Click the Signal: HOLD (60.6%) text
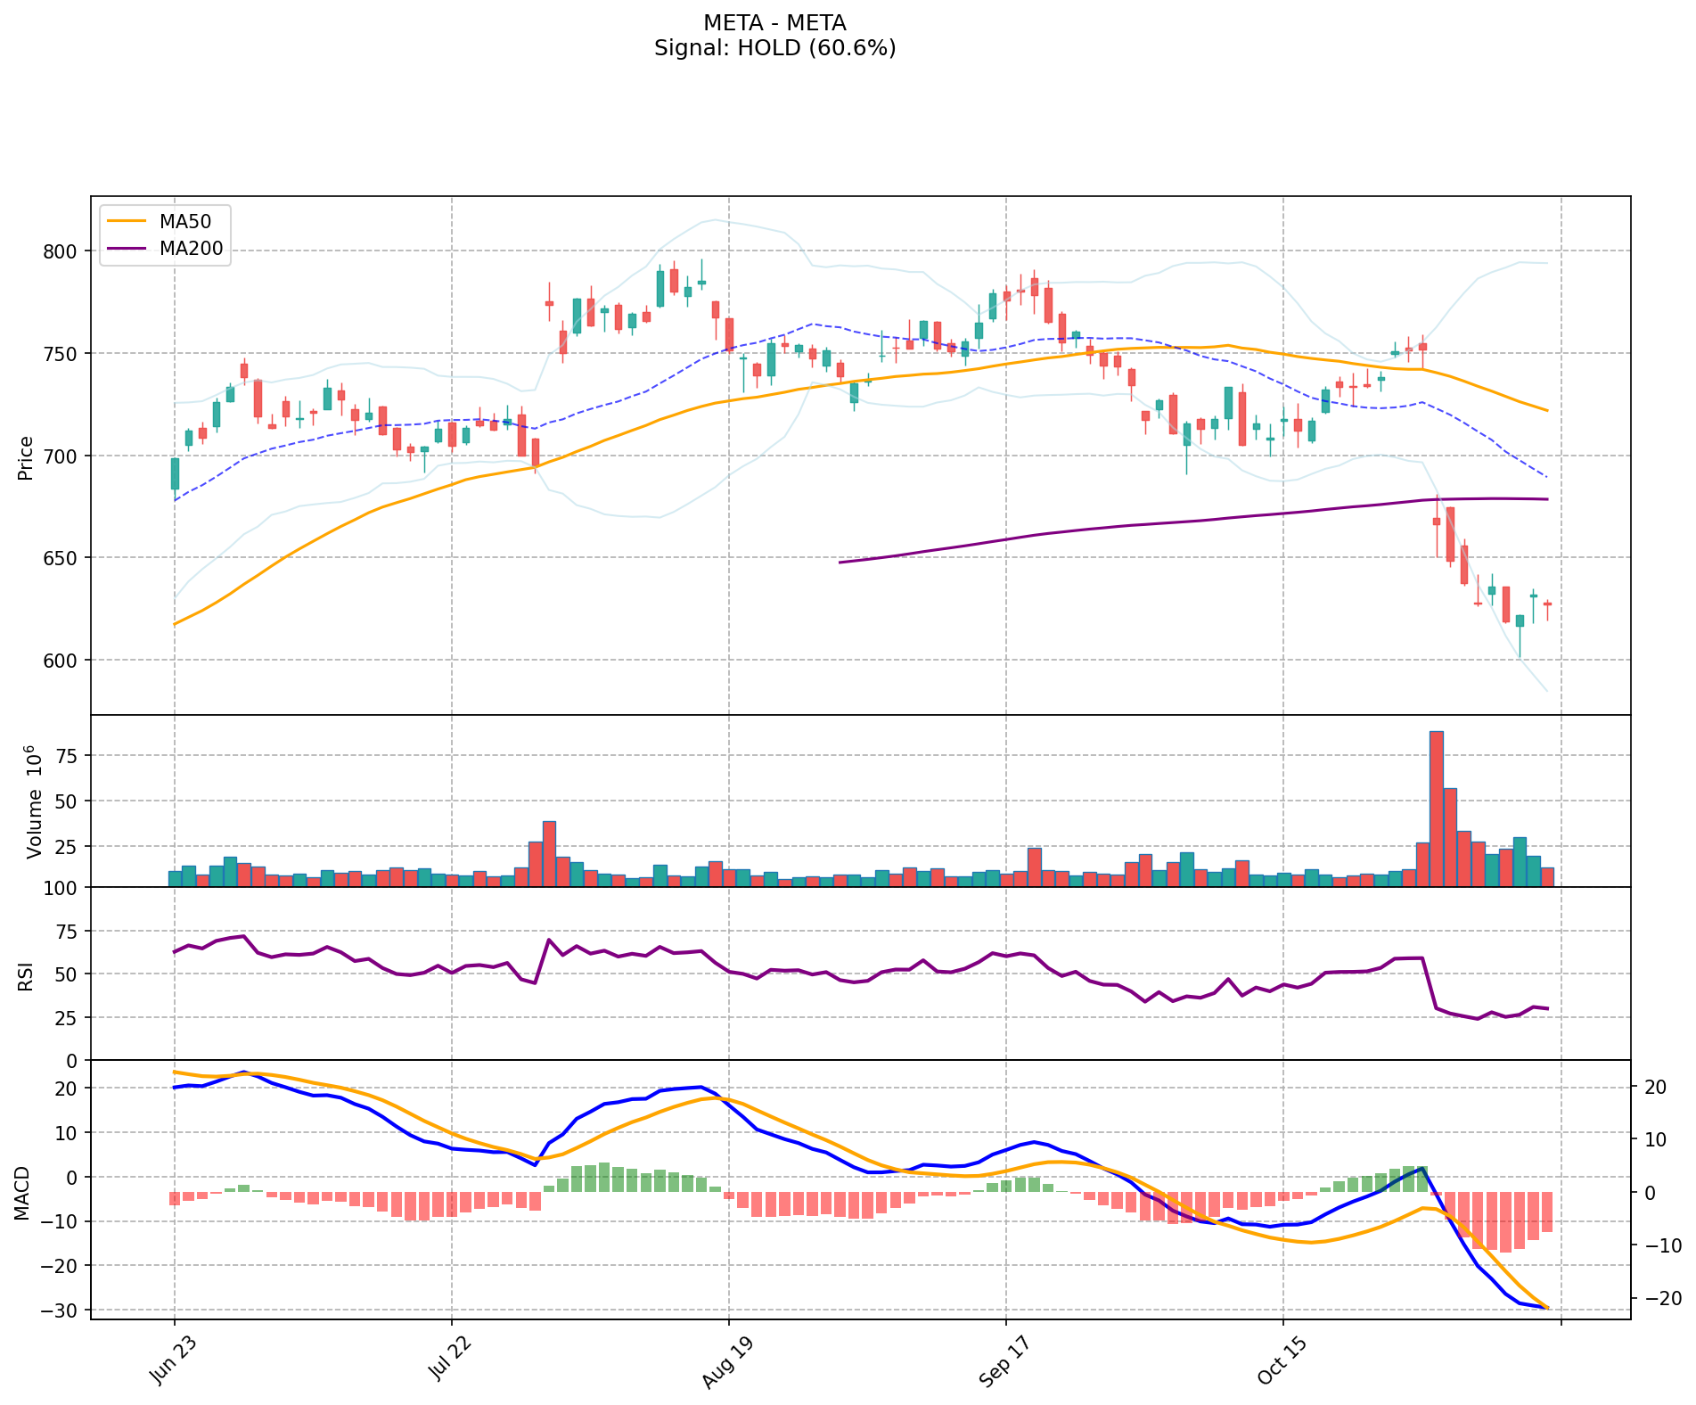Image resolution: width=1696 pixels, height=1405 pixels. coord(774,48)
